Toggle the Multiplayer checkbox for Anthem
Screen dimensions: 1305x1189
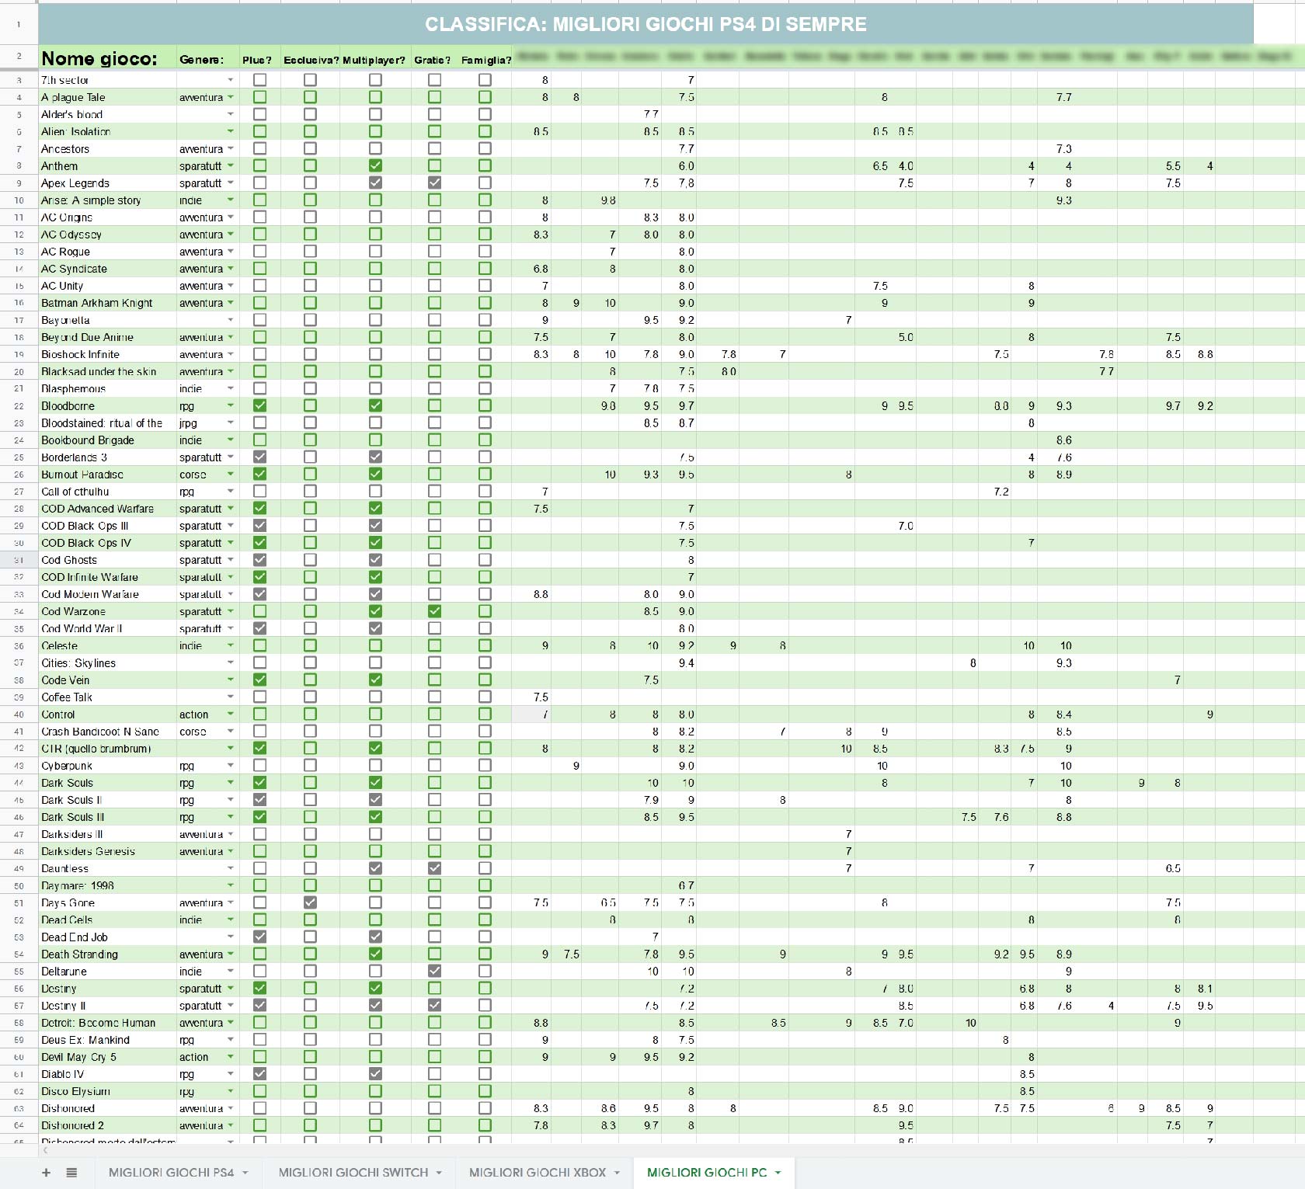pyautogui.click(x=375, y=165)
